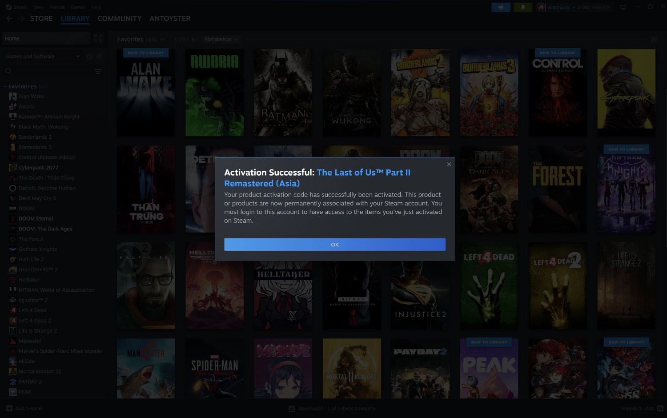Open the announcements megaphone icon
The height and width of the screenshot is (418, 667).
pyautogui.click(x=501, y=8)
